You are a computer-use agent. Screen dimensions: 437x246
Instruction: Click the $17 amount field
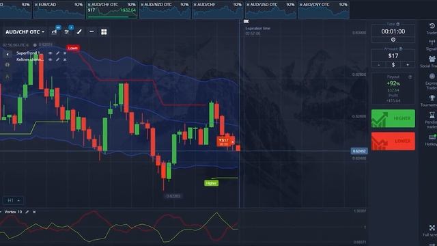pyautogui.click(x=393, y=56)
